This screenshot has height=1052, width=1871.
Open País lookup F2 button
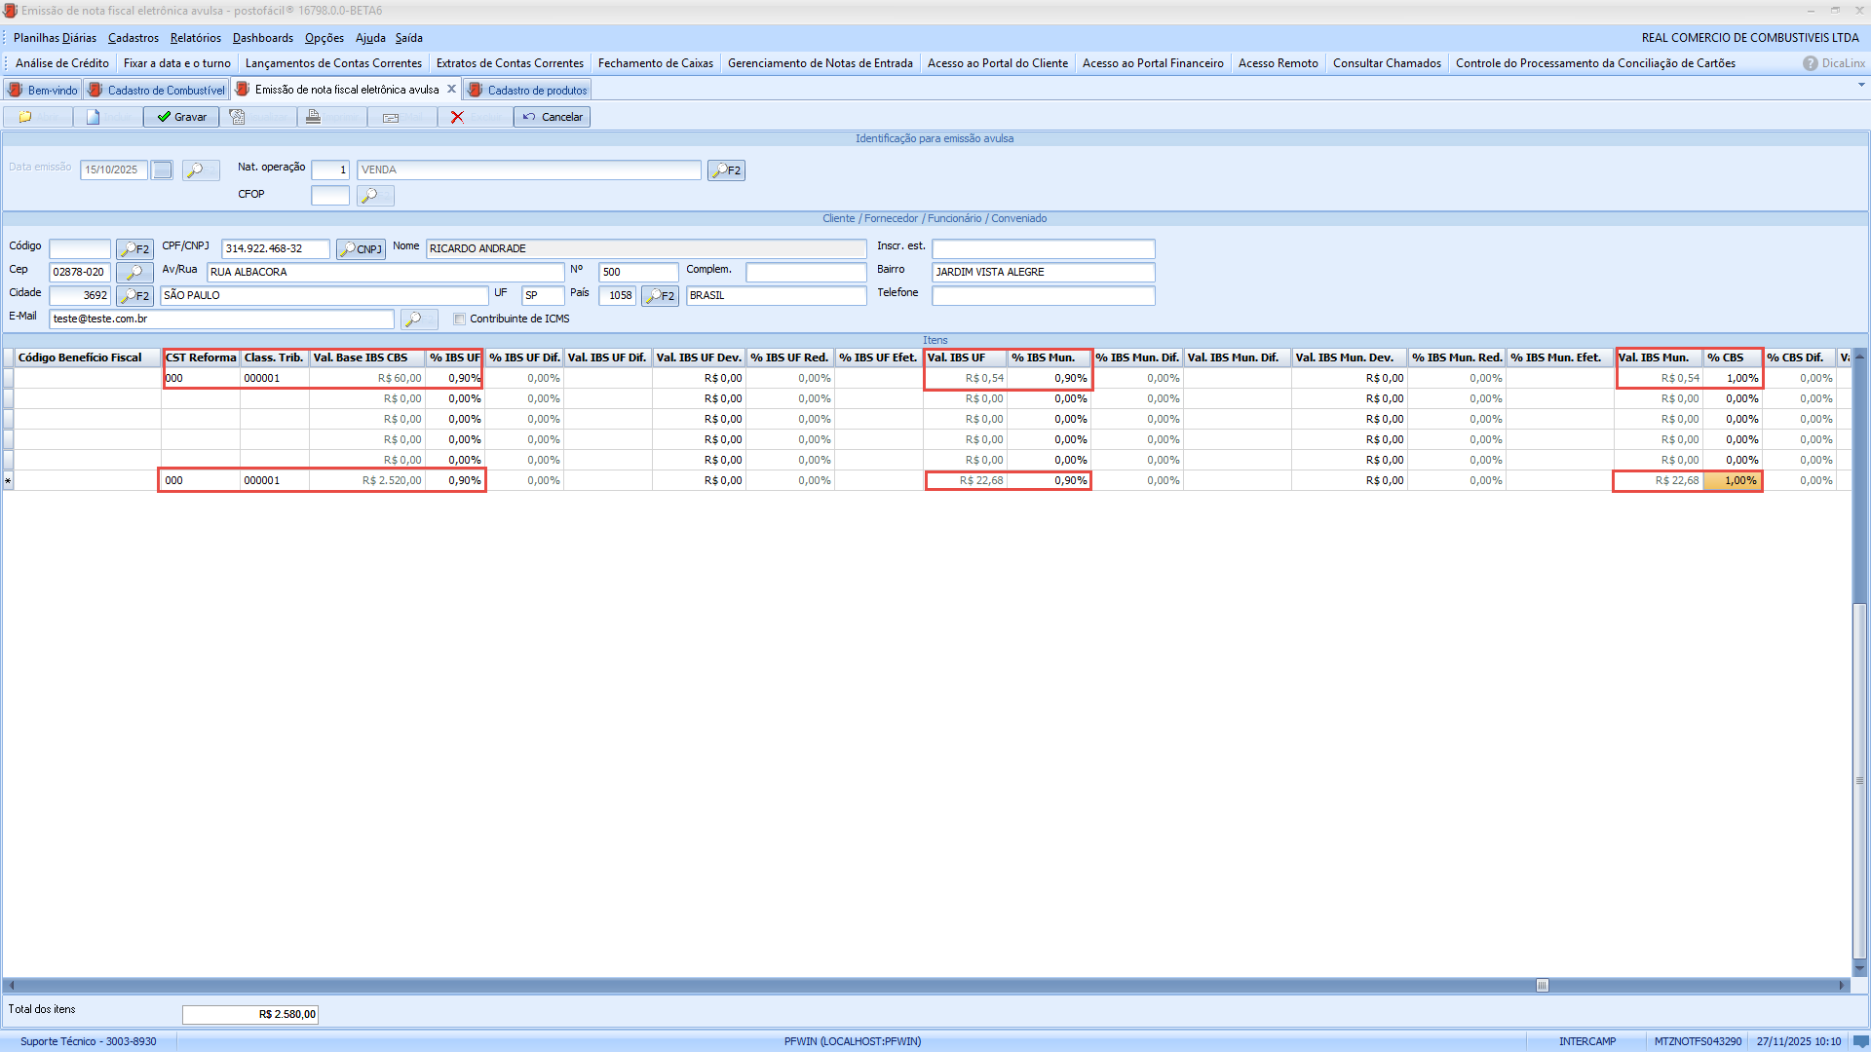[x=660, y=296]
